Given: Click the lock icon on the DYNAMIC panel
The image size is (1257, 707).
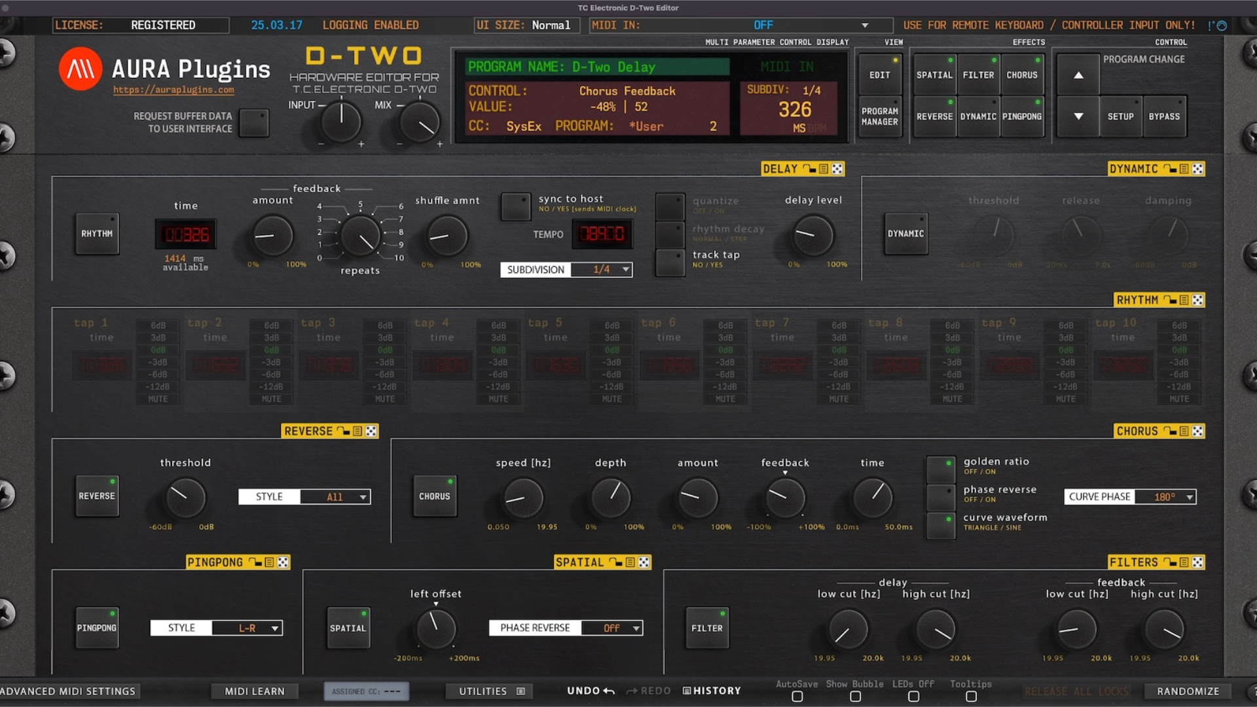Looking at the screenshot, I should click(x=1171, y=168).
